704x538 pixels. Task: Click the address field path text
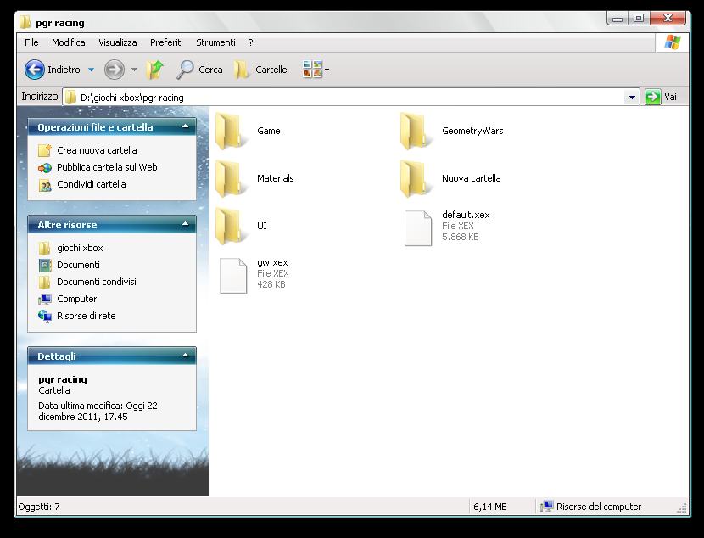132,98
